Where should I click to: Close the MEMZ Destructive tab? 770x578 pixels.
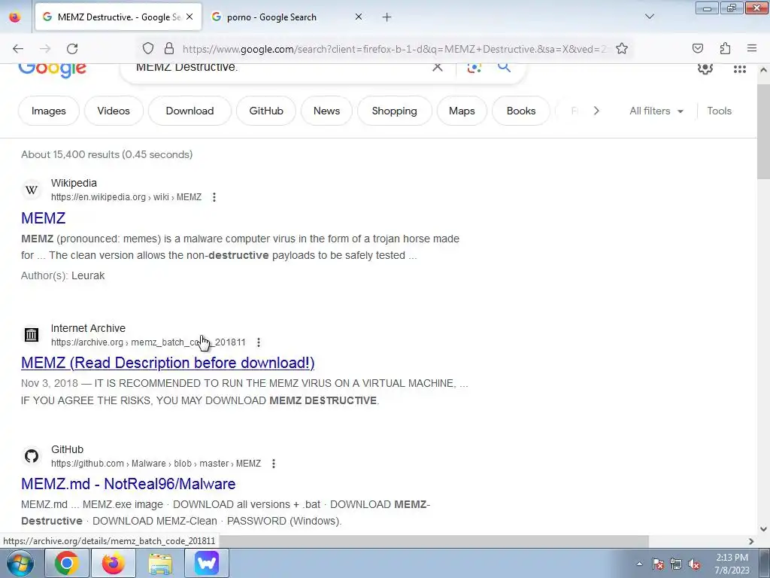point(189,17)
